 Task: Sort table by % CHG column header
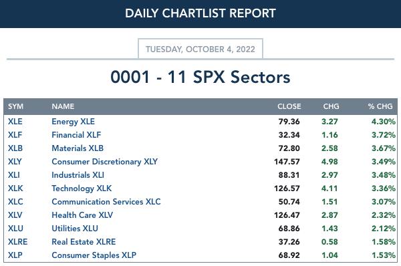pos(380,106)
